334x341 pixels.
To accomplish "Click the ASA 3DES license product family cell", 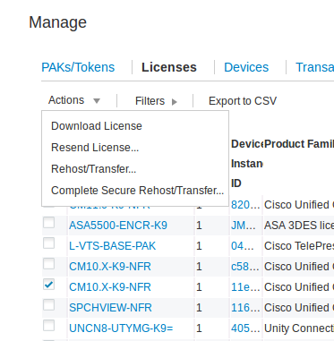I will [x=299, y=226].
